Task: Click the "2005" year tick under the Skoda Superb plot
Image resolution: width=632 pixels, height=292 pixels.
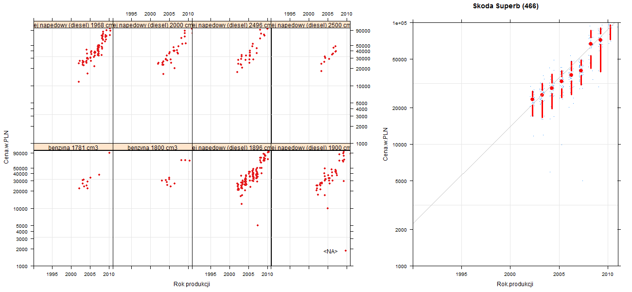Action: [559, 275]
